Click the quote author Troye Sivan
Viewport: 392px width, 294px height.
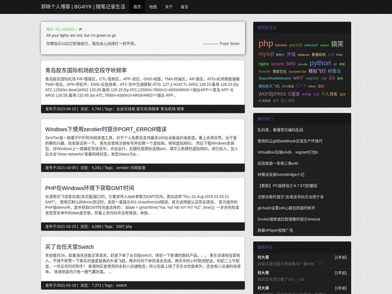[x=230, y=44]
